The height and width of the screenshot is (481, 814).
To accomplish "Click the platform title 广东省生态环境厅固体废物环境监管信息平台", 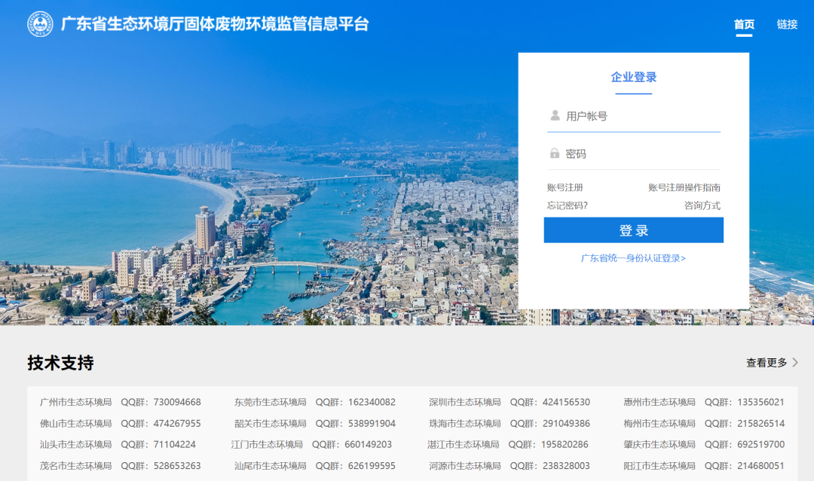I will [x=215, y=24].
